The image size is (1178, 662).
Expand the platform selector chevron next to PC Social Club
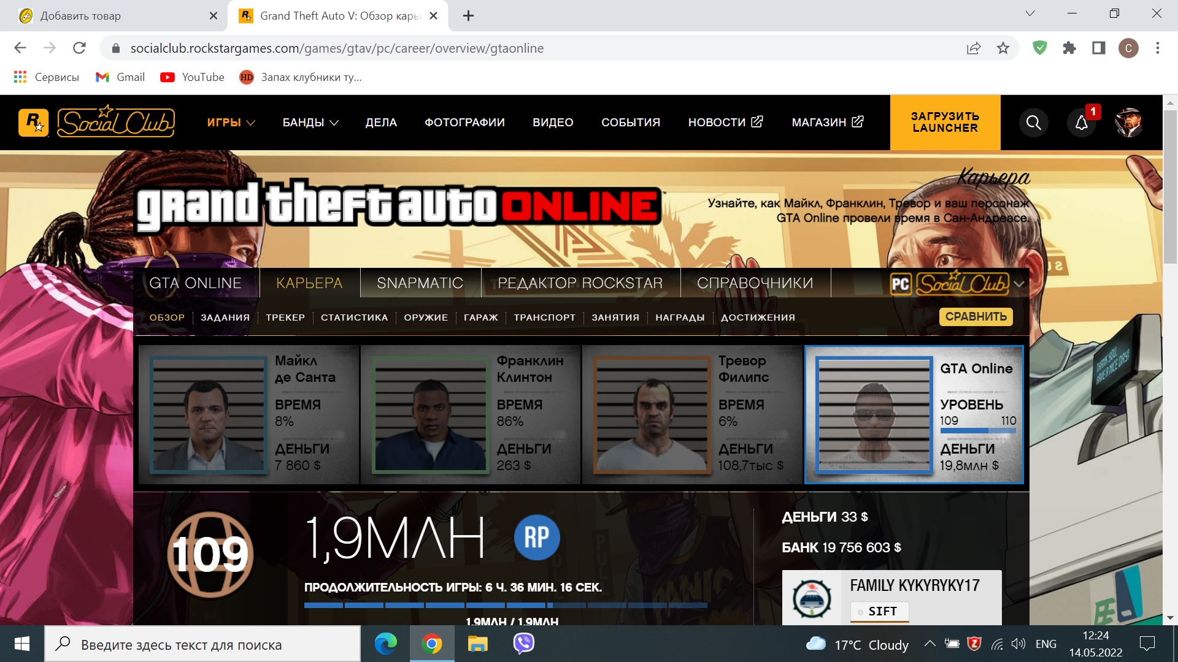pyautogui.click(x=1019, y=284)
